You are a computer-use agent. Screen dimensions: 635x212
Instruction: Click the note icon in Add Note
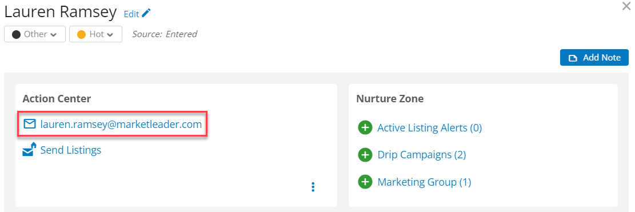[x=573, y=58]
